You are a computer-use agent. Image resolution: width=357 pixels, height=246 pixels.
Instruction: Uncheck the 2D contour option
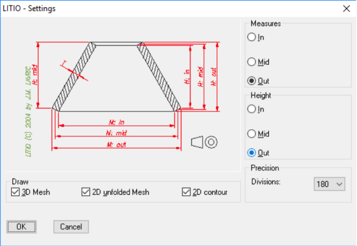[x=186, y=192]
